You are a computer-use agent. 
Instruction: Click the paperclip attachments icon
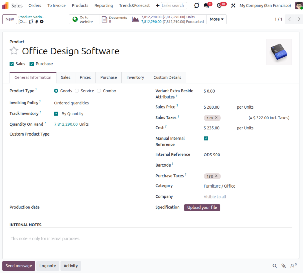pyautogui.click(x=283, y=266)
